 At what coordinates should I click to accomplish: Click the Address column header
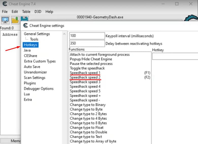point(10,34)
